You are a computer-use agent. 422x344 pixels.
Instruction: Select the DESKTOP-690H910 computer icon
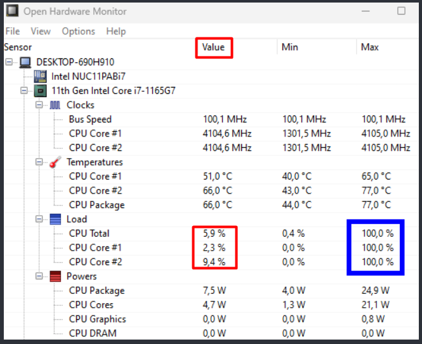coord(25,62)
